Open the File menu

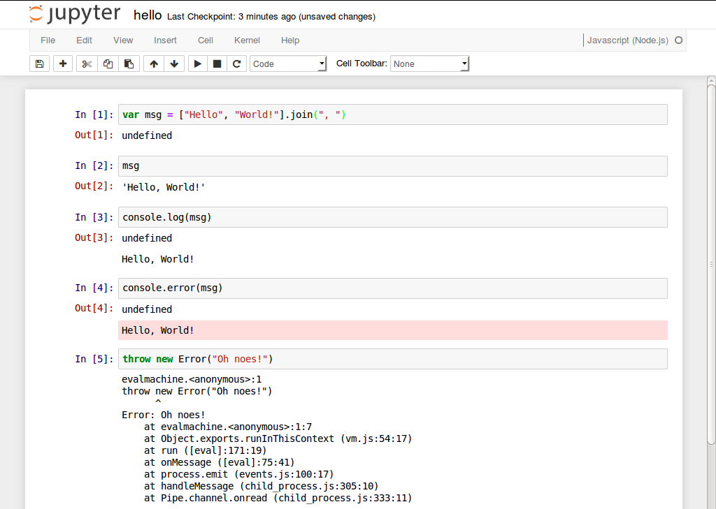pyautogui.click(x=48, y=40)
